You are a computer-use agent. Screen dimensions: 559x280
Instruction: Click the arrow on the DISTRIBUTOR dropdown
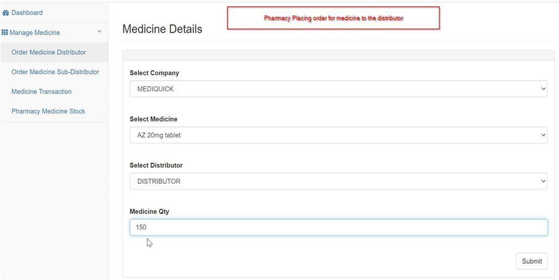click(x=543, y=181)
